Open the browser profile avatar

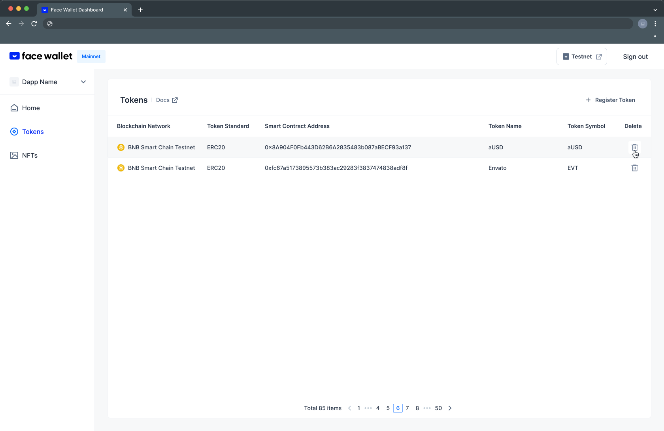pos(643,24)
